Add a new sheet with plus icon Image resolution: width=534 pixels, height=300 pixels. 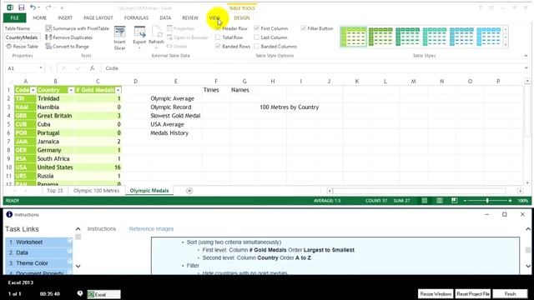(x=189, y=191)
